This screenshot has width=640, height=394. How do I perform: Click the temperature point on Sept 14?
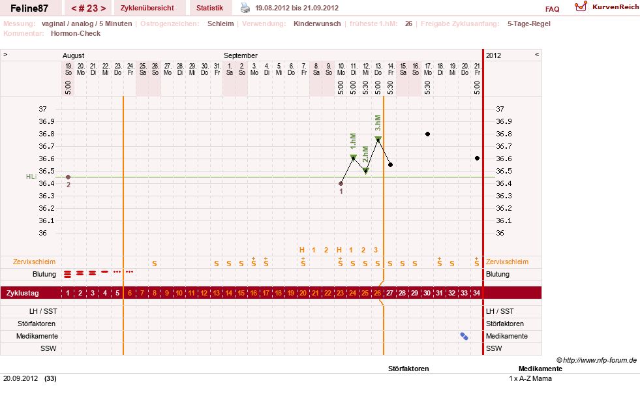[391, 164]
